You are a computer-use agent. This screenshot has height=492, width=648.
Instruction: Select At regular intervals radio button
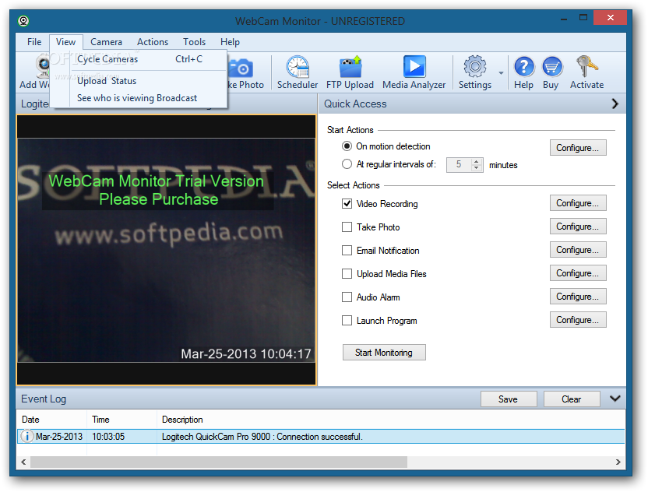tap(347, 164)
